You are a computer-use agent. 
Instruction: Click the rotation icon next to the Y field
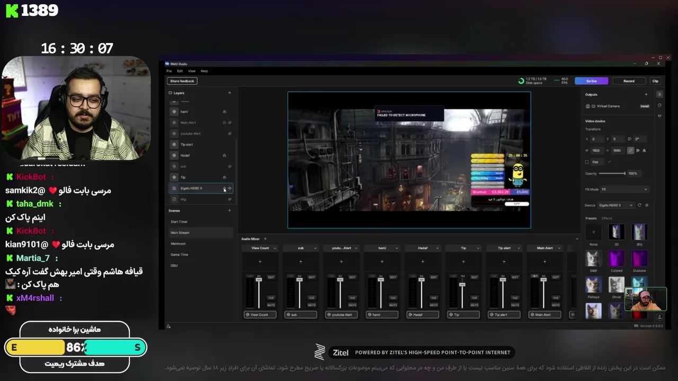point(630,139)
